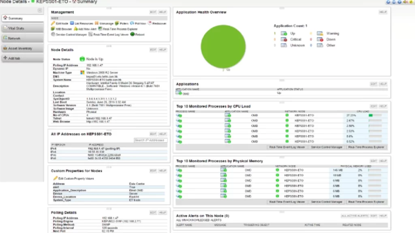Click the Search IP Addresses field
The image size is (415, 233).
151,140
